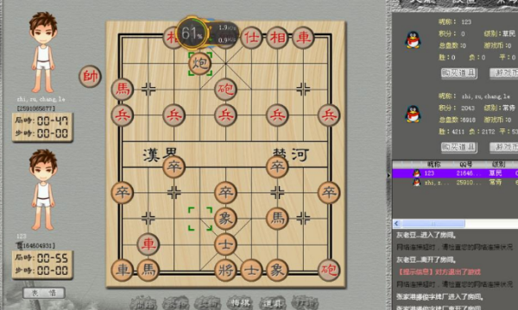Select the red 兵 between center and right pawns
518x310 pixels.
[277, 115]
